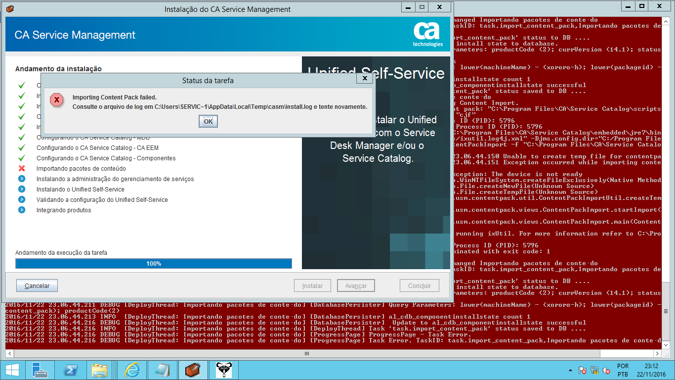The image size is (675, 380).
Task: Select Configurando o CA Service Catalog - Componentes text
Action: tap(106, 158)
